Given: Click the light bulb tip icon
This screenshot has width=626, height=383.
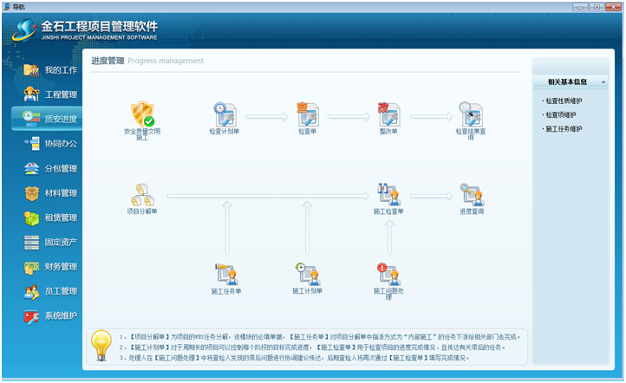Looking at the screenshot, I should pyautogui.click(x=101, y=346).
